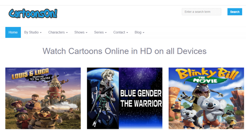Expand the Contact dropdown menu

(121, 32)
